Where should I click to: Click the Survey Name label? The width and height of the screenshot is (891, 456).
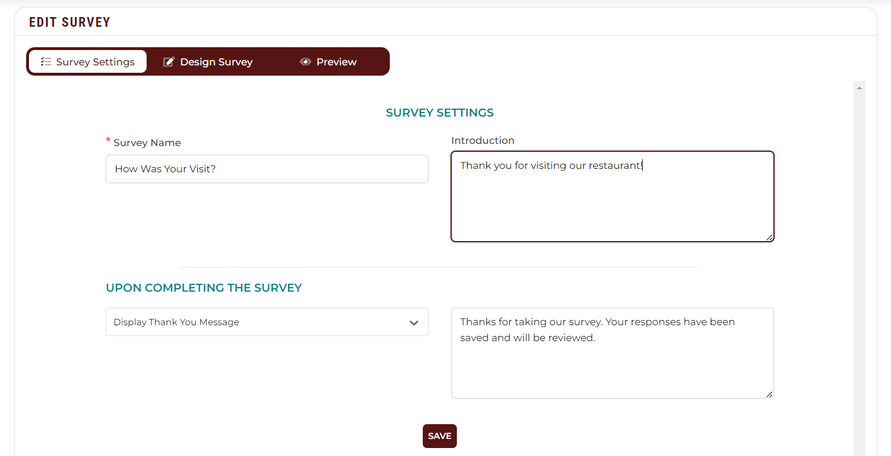[x=147, y=143]
